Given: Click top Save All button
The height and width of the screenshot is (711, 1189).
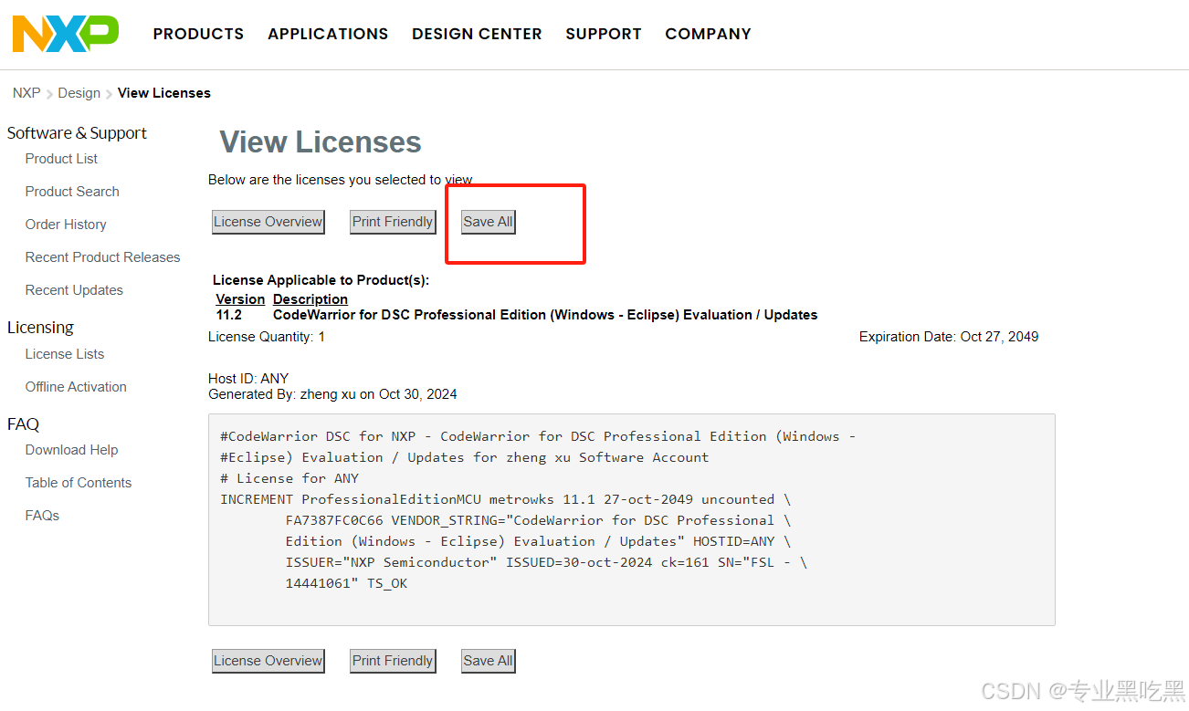Looking at the screenshot, I should pyautogui.click(x=489, y=222).
